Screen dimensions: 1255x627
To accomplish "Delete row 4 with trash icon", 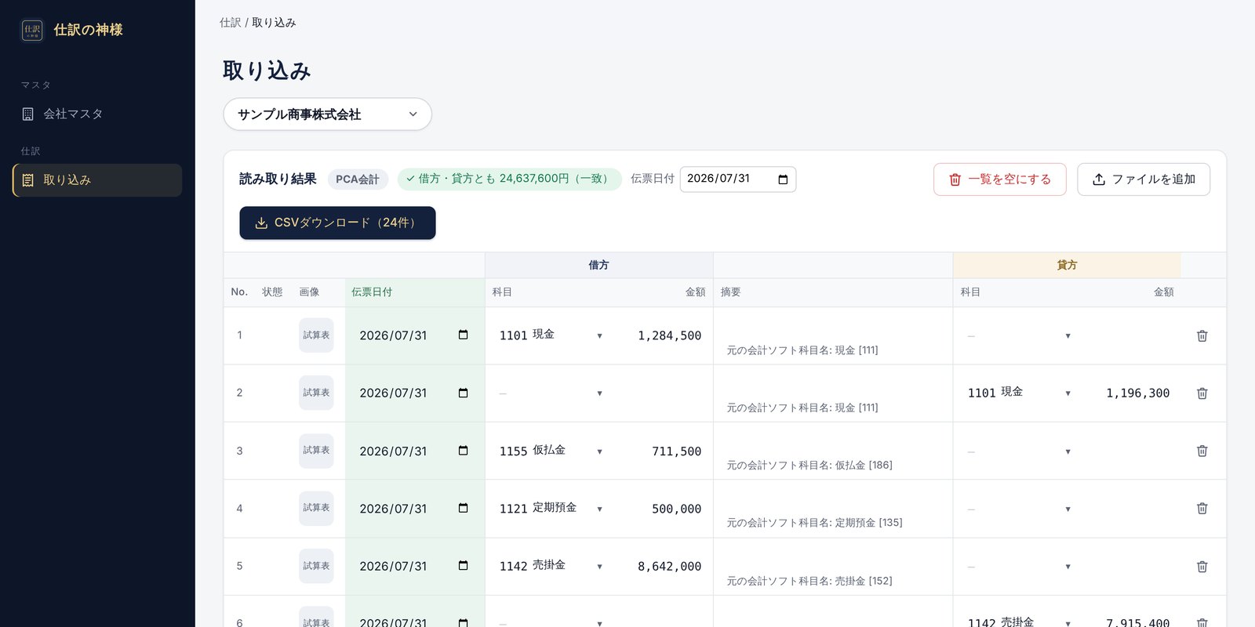I will point(1202,509).
